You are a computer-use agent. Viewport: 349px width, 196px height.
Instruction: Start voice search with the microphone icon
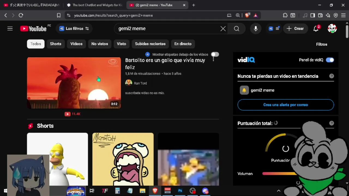[x=255, y=29]
